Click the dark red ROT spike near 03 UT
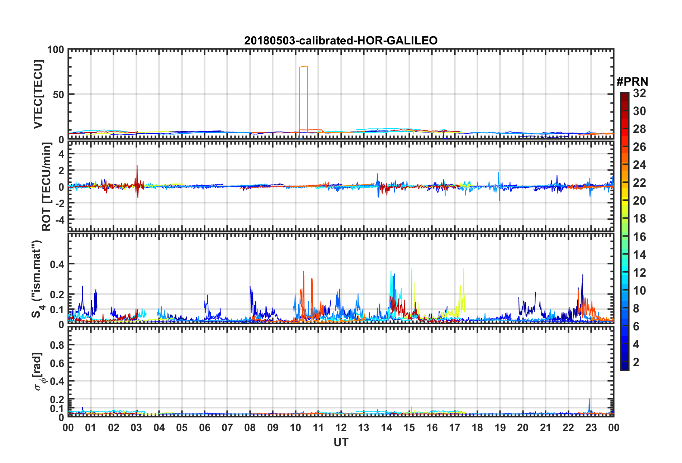The height and width of the screenshot is (463, 682). pos(137,181)
